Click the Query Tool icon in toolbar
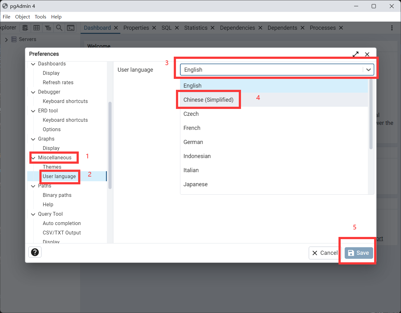The height and width of the screenshot is (313, 401). (25, 28)
